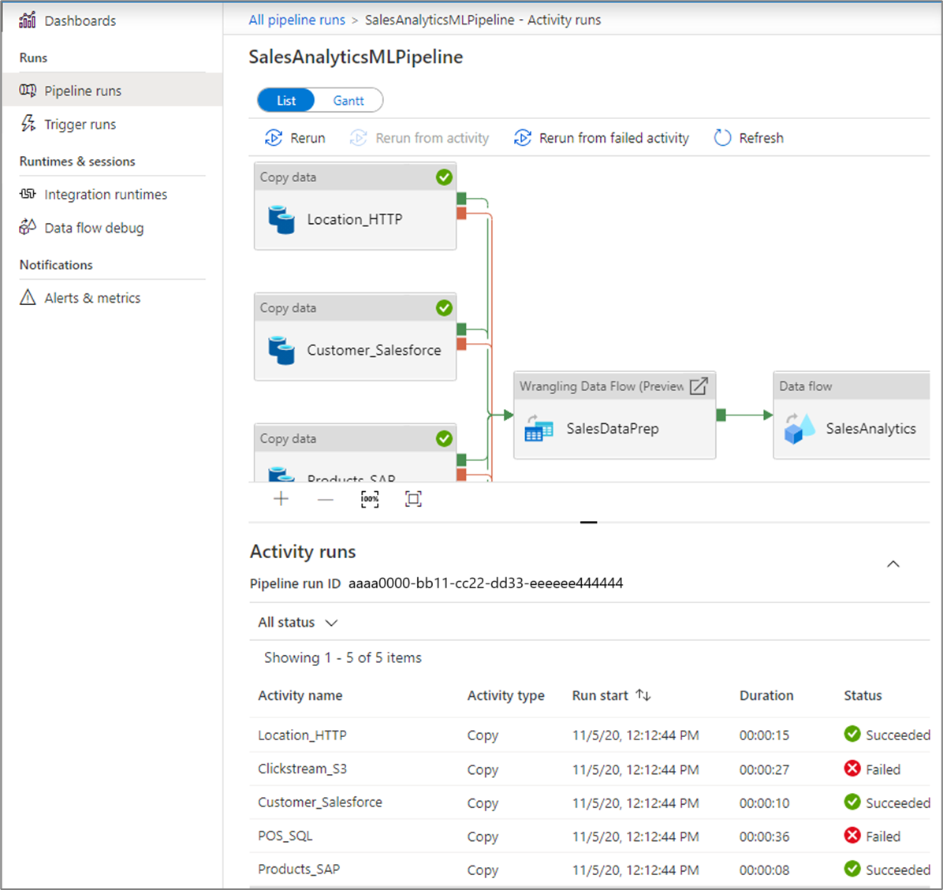This screenshot has width=943, height=890.
Task: Reset canvas zoom to 100%
Action: pos(369,498)
